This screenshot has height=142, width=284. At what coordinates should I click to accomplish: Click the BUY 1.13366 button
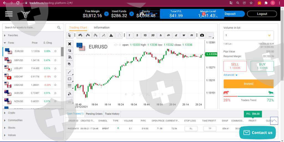262,66
